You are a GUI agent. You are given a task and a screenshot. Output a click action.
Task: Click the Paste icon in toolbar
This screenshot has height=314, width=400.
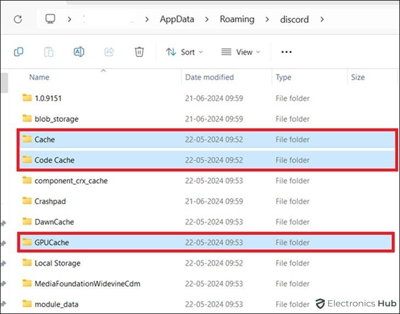[49, 52]
